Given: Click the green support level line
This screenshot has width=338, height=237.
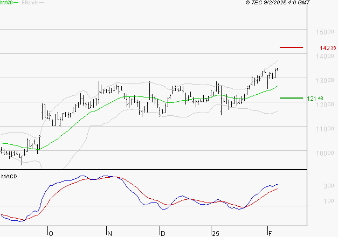Looking at the screenshot, I should click(x=291, y=98).
